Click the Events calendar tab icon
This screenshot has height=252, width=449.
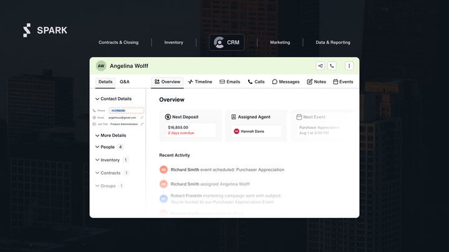pyautogui.click(x=336, y=82)
